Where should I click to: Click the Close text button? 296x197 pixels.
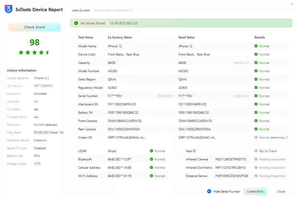(281, 191)
